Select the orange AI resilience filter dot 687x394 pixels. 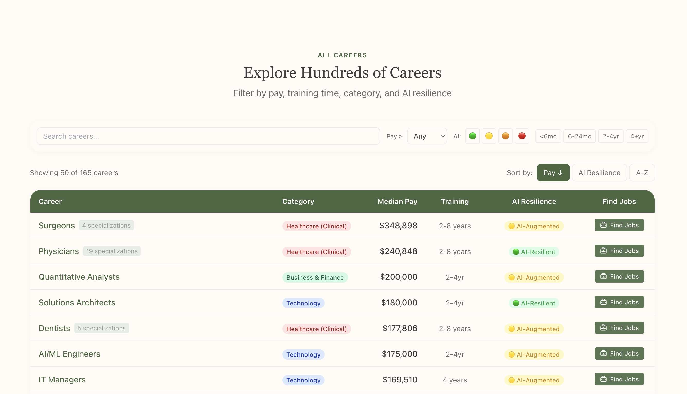505,136
